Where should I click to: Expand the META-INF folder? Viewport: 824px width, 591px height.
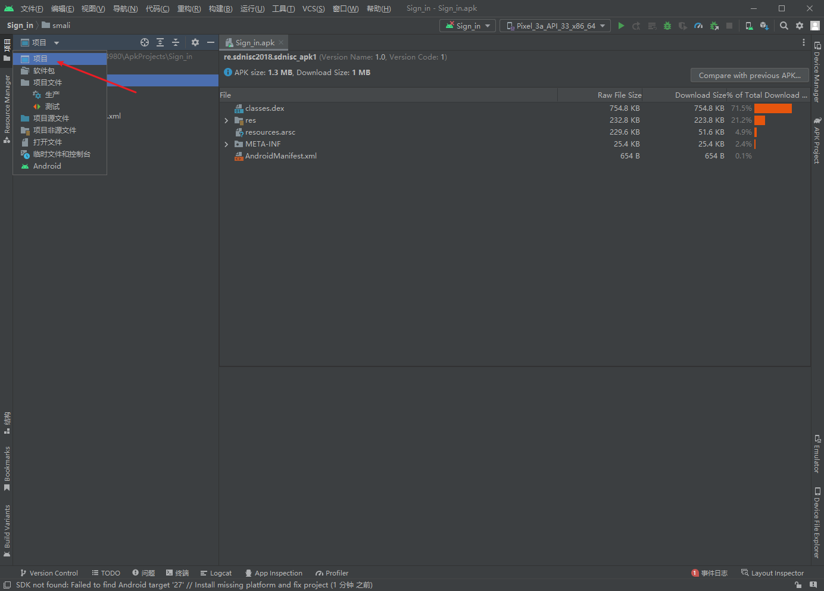[x=226, y=144]
